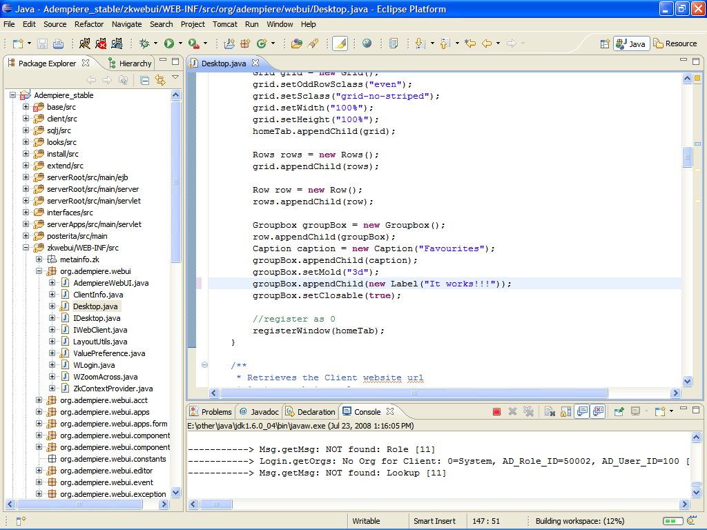Switch to the Resource perspective button
This screenshot has height=530, width=707.
click(675, 43)
